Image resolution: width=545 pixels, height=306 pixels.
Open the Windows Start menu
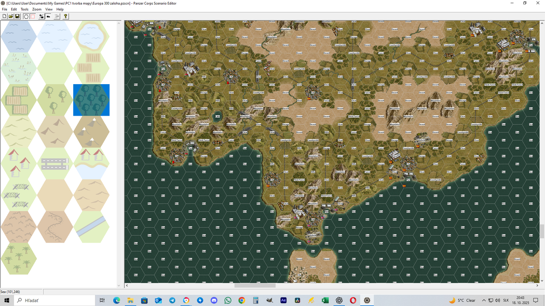pyautogui.click(x=7, y=300)
